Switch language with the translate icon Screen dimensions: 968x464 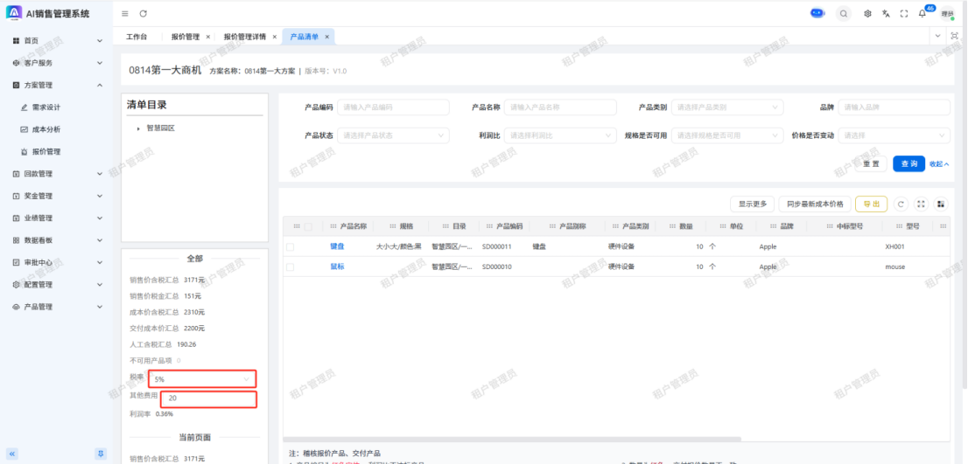pos(886,13)
